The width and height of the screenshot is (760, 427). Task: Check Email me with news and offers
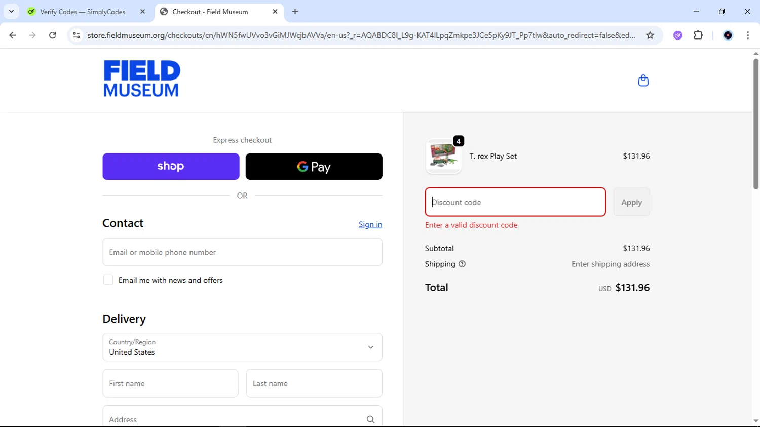click(x=108, y=280)
